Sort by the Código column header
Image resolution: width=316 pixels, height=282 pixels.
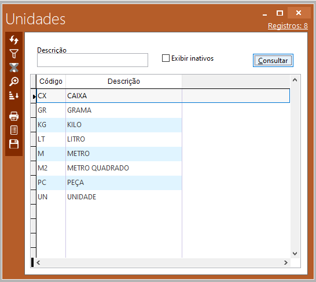51,81
